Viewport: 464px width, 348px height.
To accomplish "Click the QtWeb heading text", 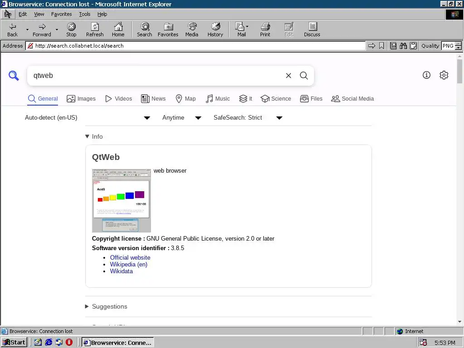I will [106, 157].
